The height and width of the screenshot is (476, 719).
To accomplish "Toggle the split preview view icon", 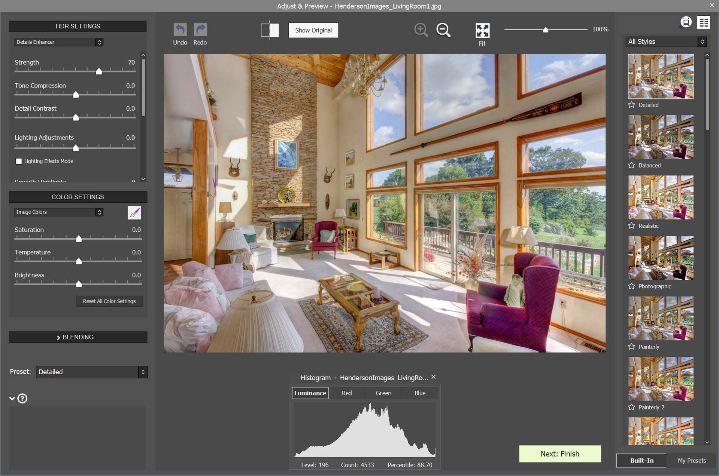I will pos(270,30).
